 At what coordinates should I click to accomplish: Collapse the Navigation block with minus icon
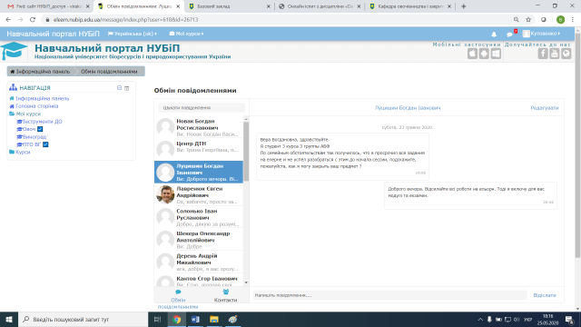coord(119,88)
